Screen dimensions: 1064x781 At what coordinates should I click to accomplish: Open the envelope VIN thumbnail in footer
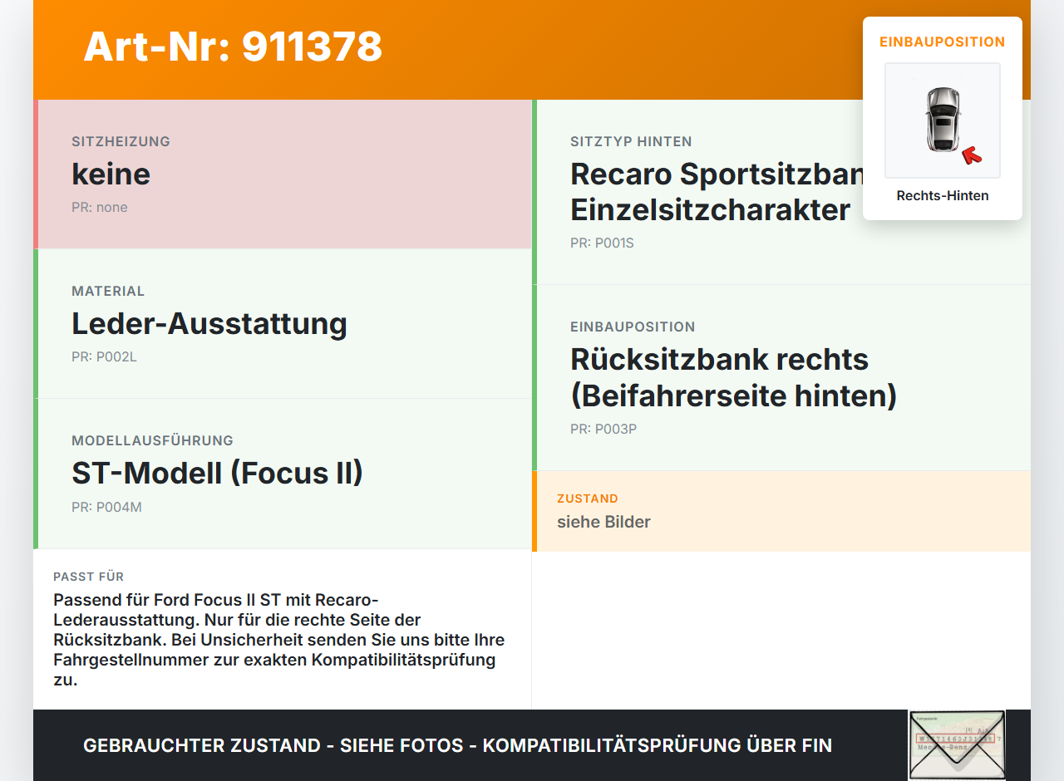(957, 745)
